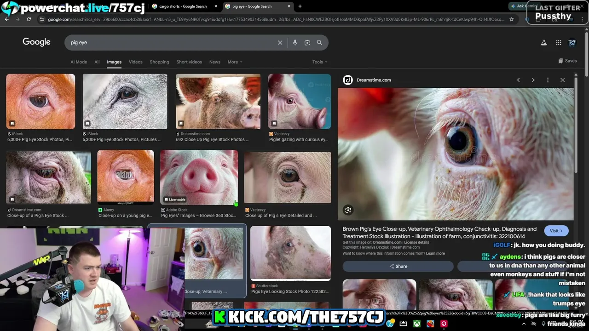Viewport: 589px width, 331px height.
Task: Go forward in browser history
Action: [x=17, y=19]
